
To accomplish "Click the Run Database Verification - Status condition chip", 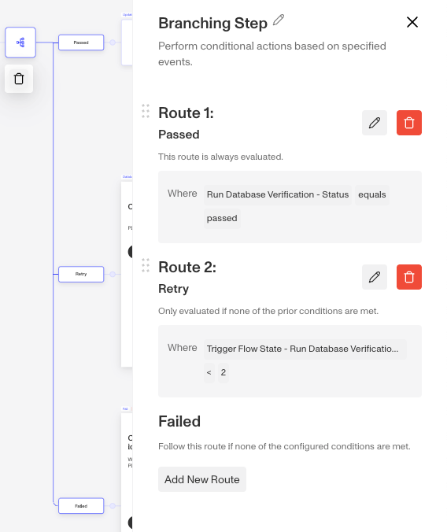I will click(x=278, y=194).
